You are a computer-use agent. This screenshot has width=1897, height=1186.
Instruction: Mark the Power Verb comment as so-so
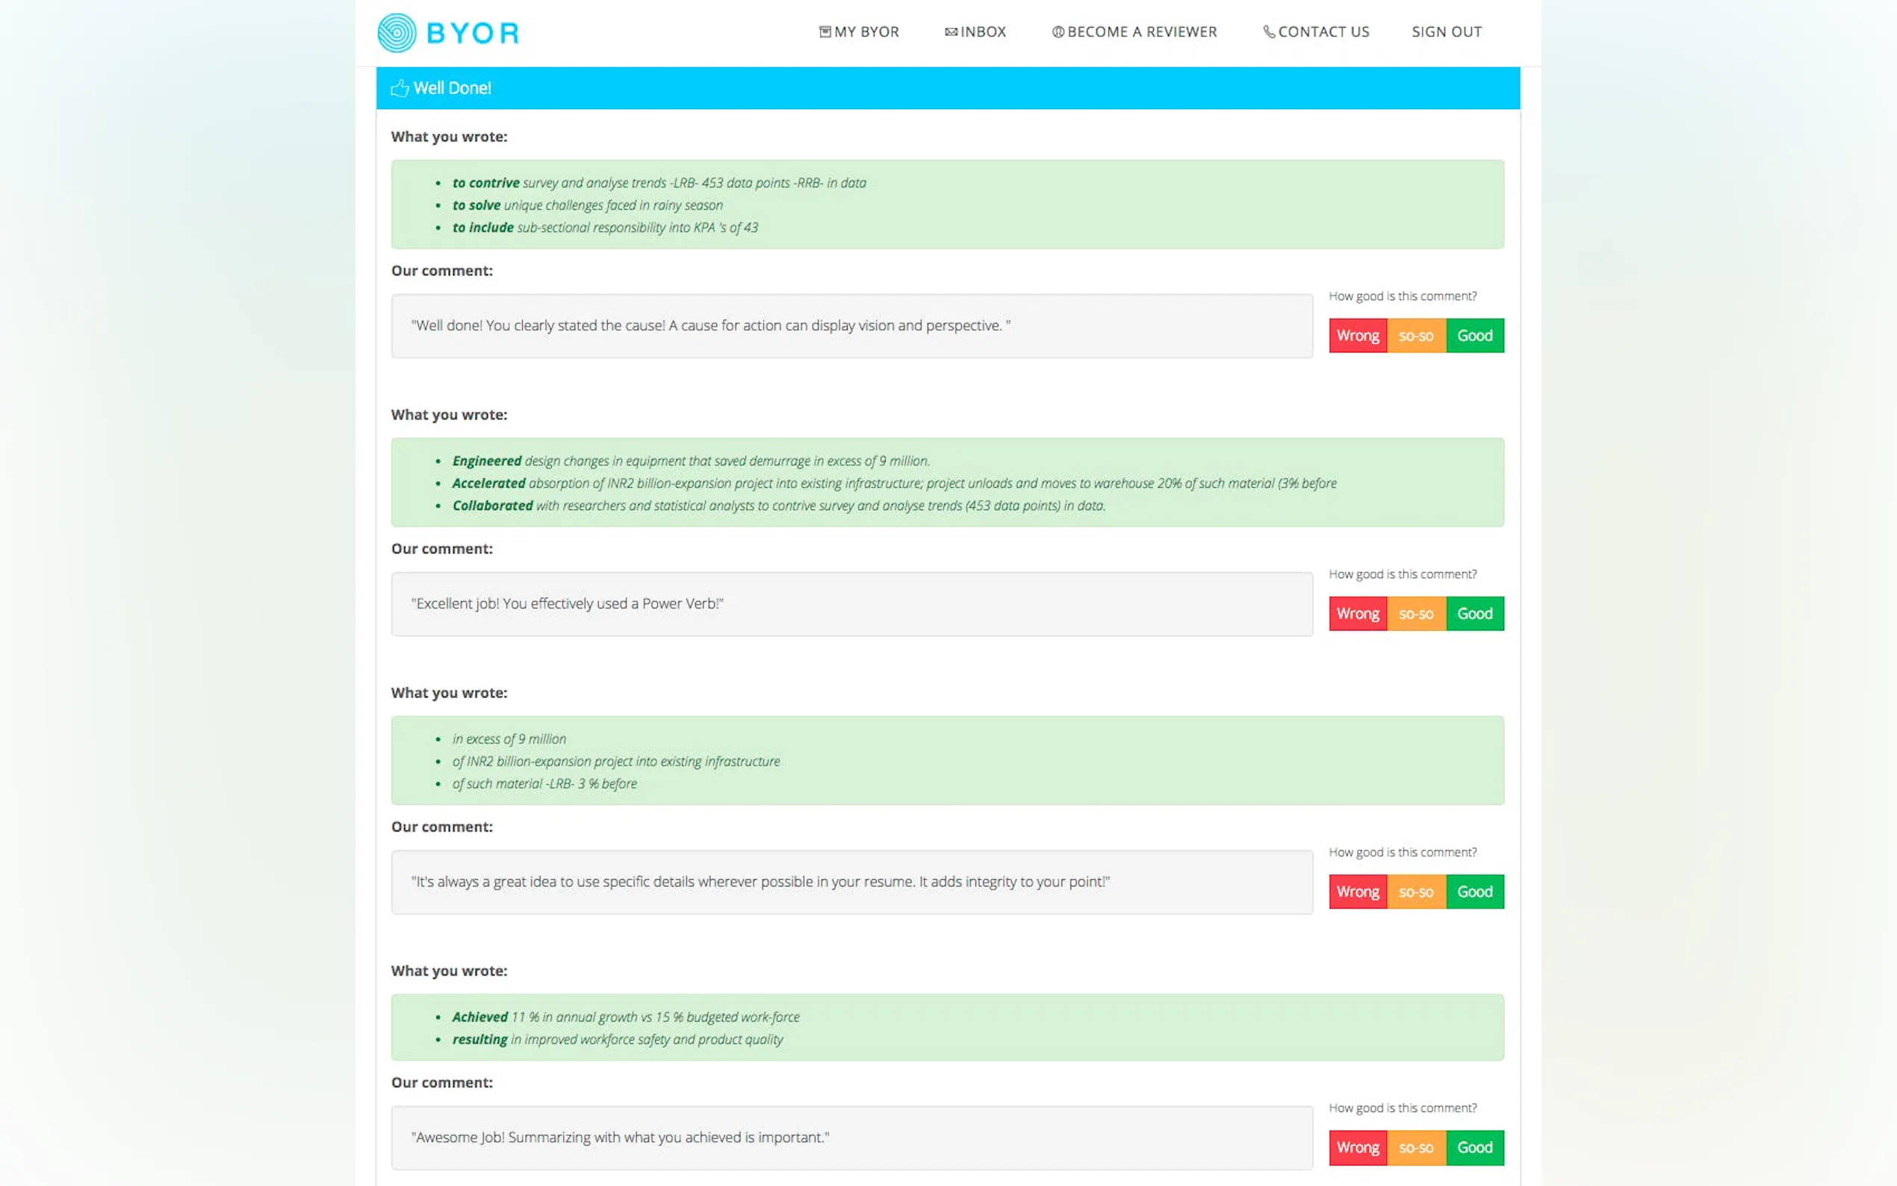(x=1415, y=613)
